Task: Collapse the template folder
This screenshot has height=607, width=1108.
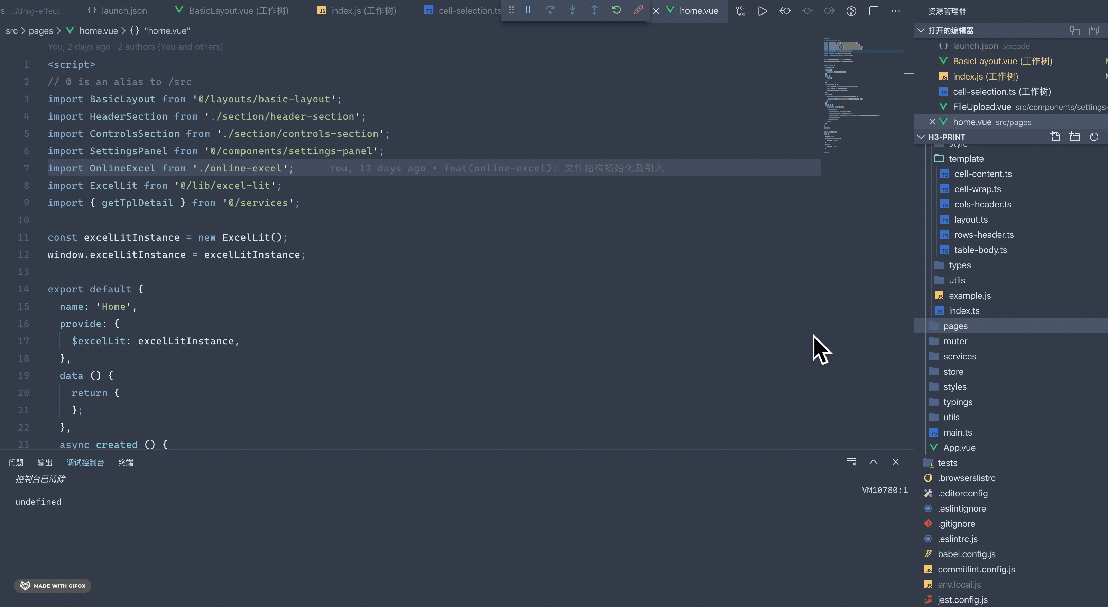Action: click(966, 159)
